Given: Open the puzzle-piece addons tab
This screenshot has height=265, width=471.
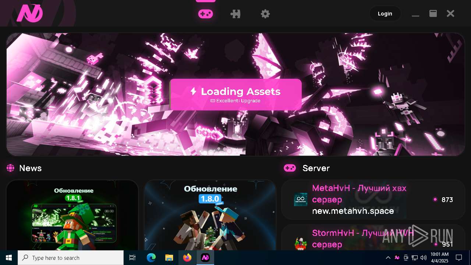Looking at the screenshot, I should pos(235,14).
